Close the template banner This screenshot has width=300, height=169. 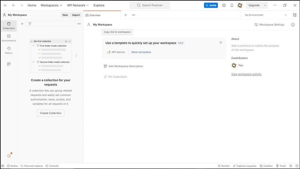220,43
